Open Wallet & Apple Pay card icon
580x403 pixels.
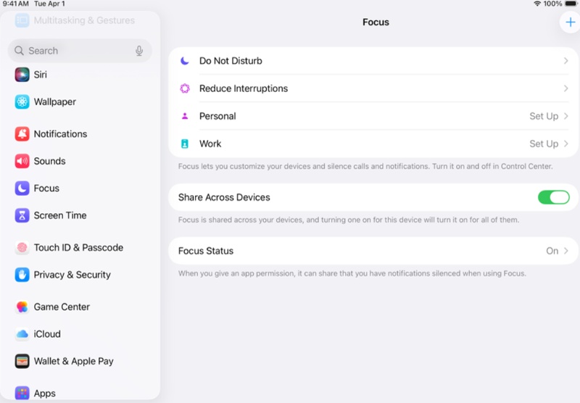click(x=22, y=361)
